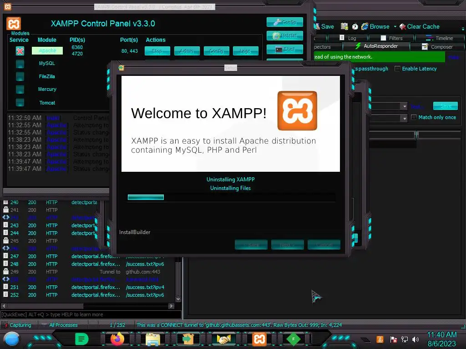Click Cancel in the Setup dialog
Image resolution: width=466 pixels, height=349 pixels.
click(324, 245)
